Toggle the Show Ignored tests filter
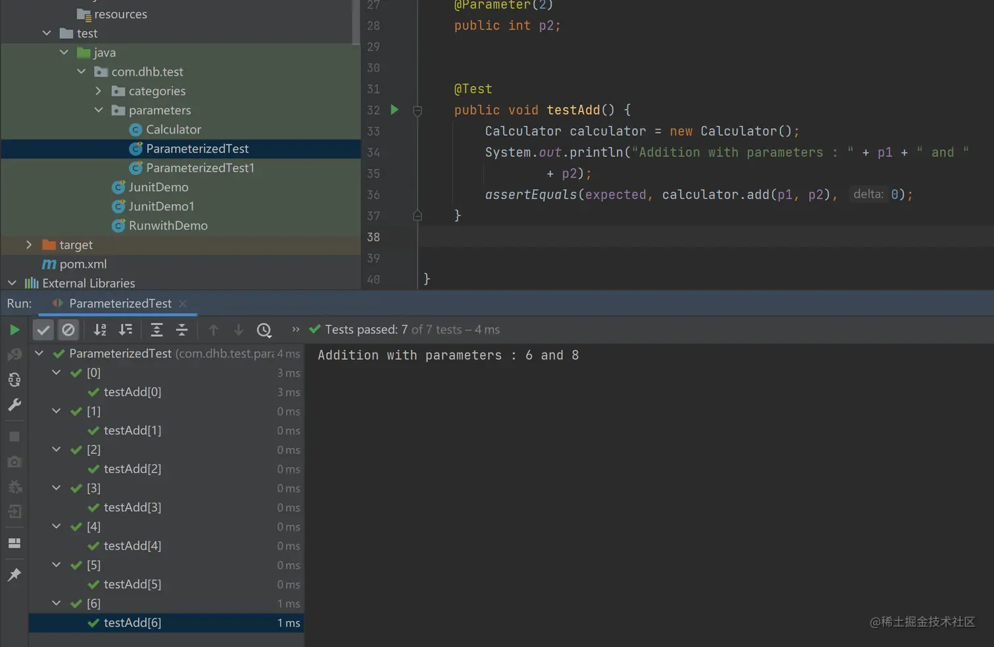994x647 pixels. click(68, 330)
